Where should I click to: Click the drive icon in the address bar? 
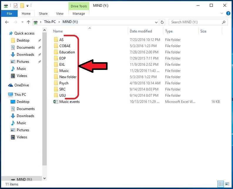tap(36, 22)
